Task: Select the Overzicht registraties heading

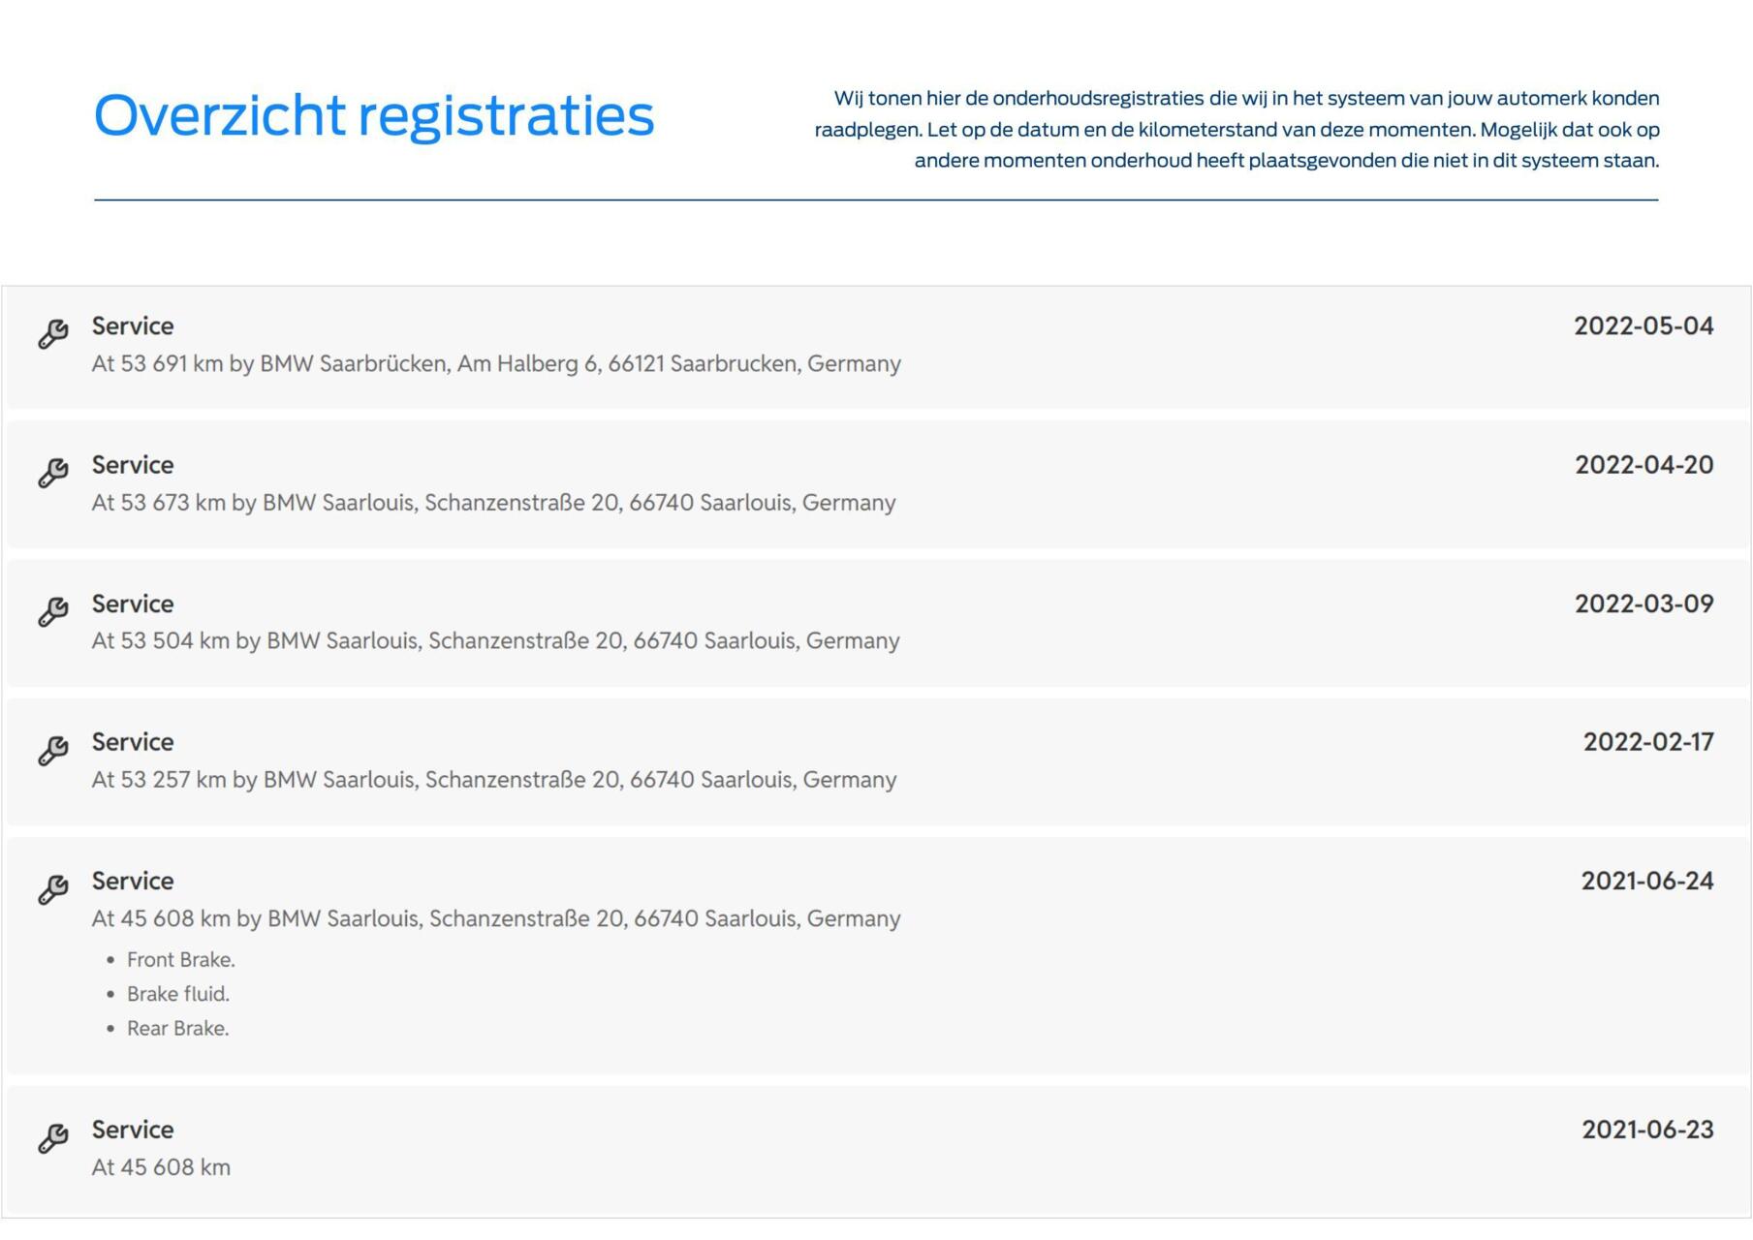Action: click(x=374, y=116)
